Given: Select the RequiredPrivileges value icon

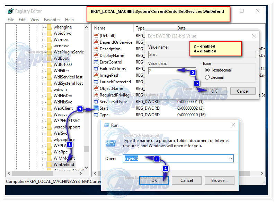Looking at the screenshot, I should tap(96, 95).
